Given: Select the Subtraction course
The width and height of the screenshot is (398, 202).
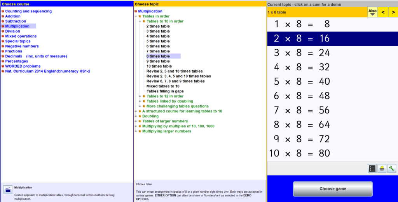Looking at the screenshot, I should point(16,21).
